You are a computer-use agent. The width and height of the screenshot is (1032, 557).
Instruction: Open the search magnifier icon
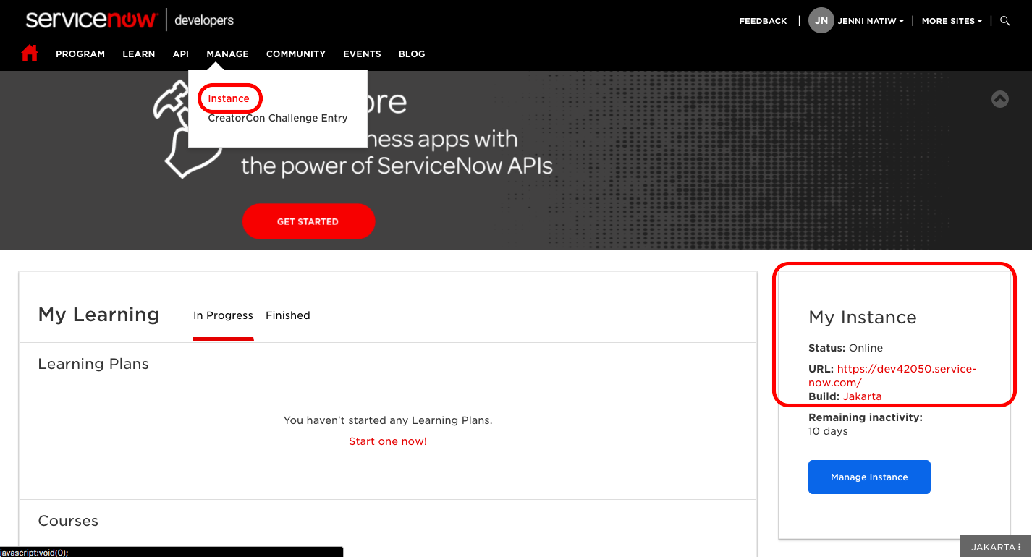point(1005,21)
